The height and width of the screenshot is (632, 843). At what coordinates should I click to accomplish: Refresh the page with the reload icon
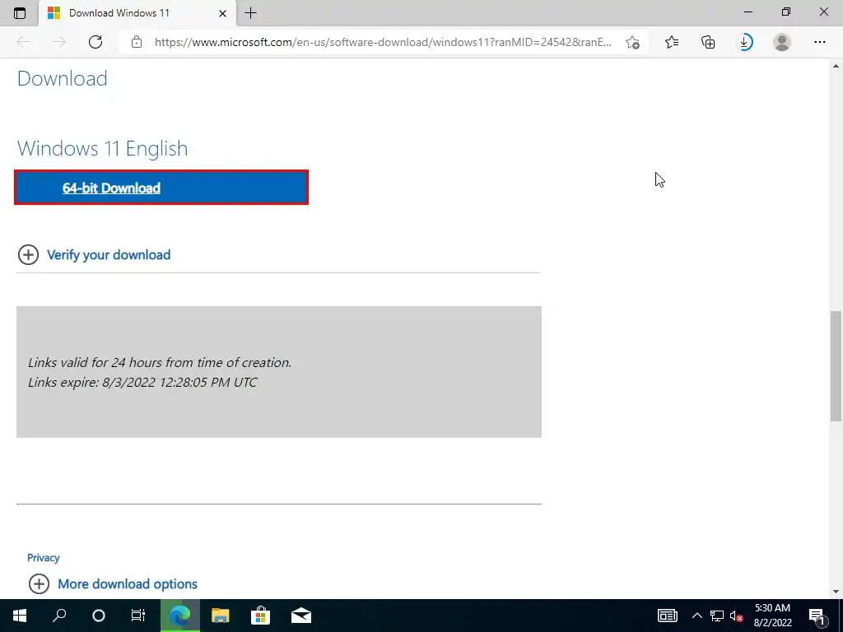point(95,42)
